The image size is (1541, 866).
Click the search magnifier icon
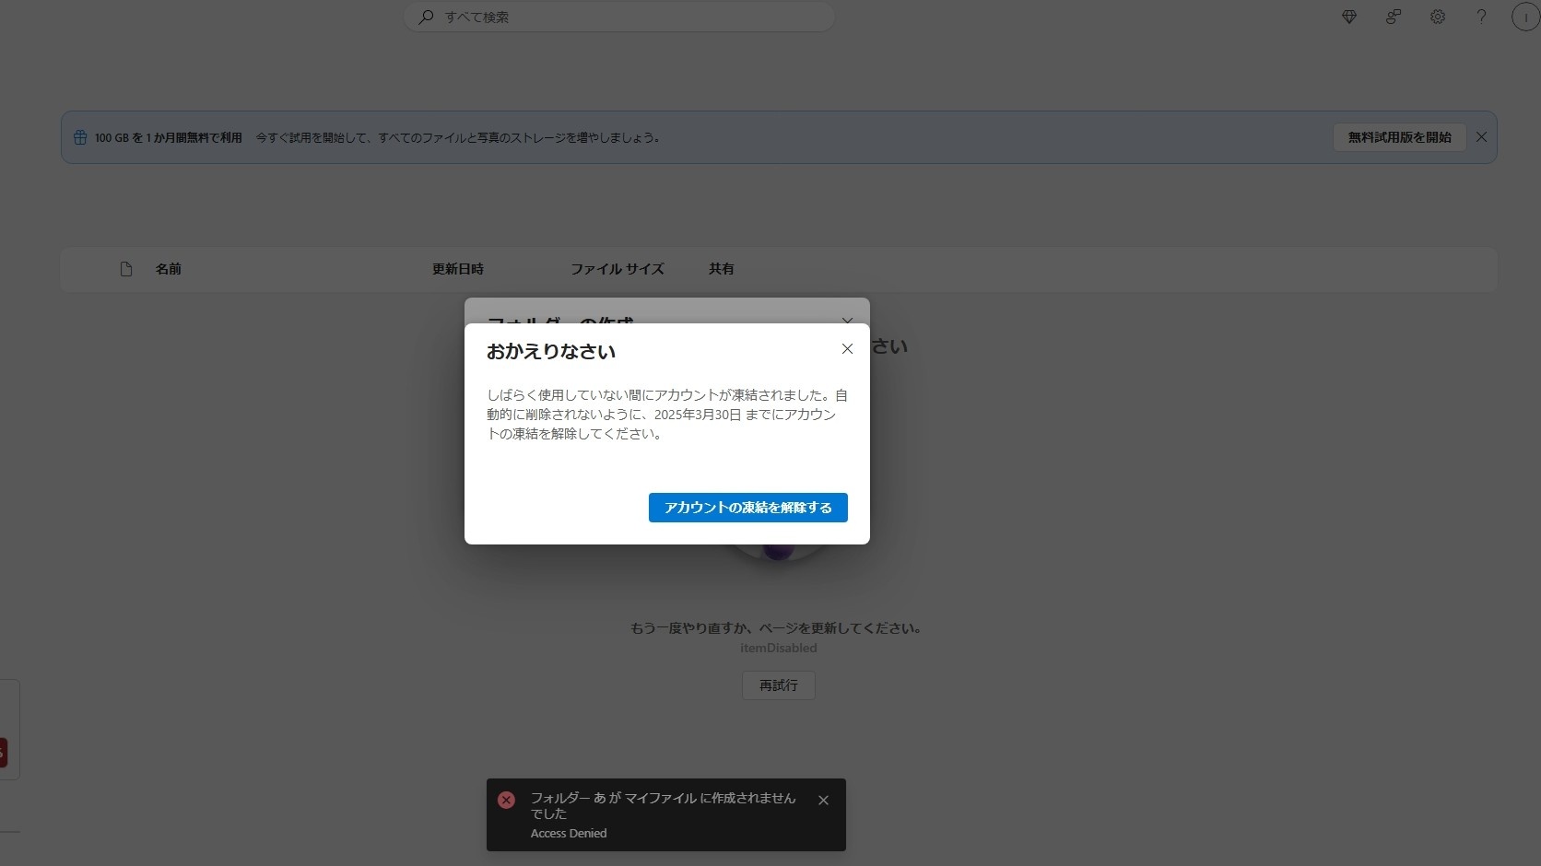coord(425,17)
